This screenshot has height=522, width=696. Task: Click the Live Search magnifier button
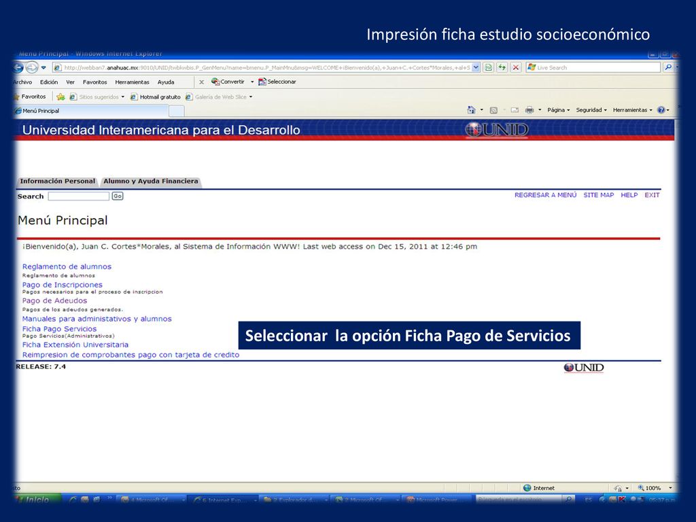[x=667, y=67]
